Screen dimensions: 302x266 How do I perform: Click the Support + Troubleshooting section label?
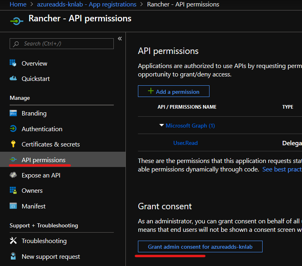44,225
